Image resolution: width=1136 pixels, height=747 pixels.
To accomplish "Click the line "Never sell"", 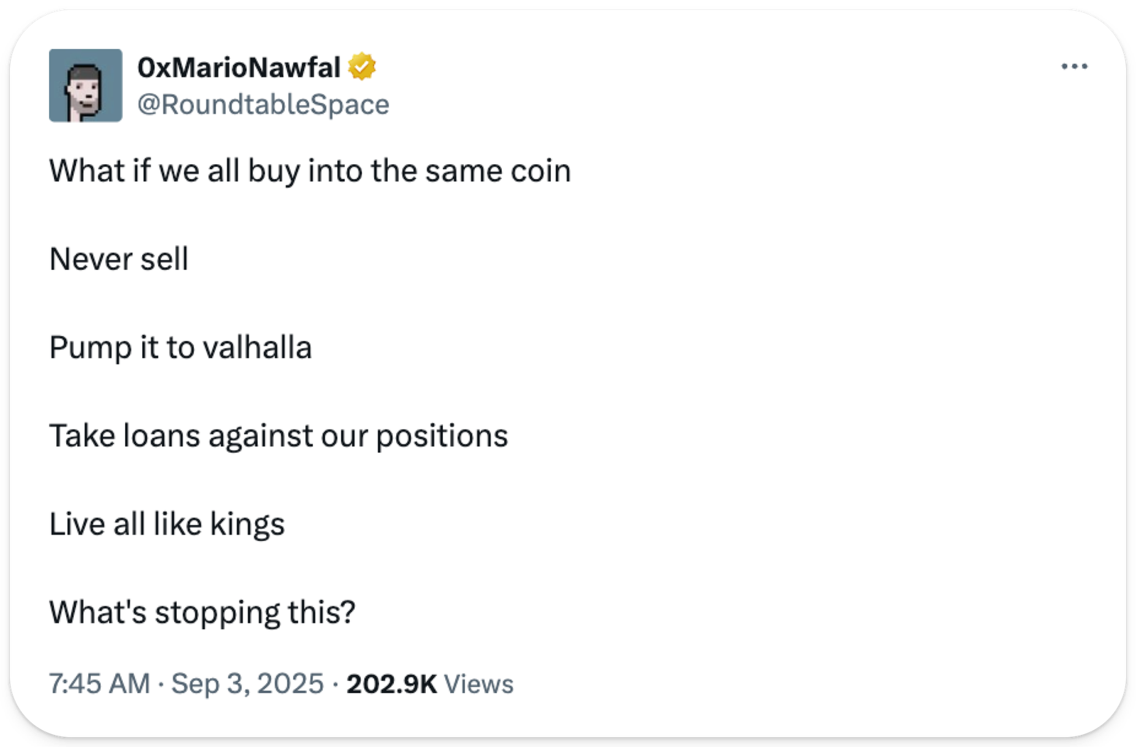I will (x=119, y=259).
